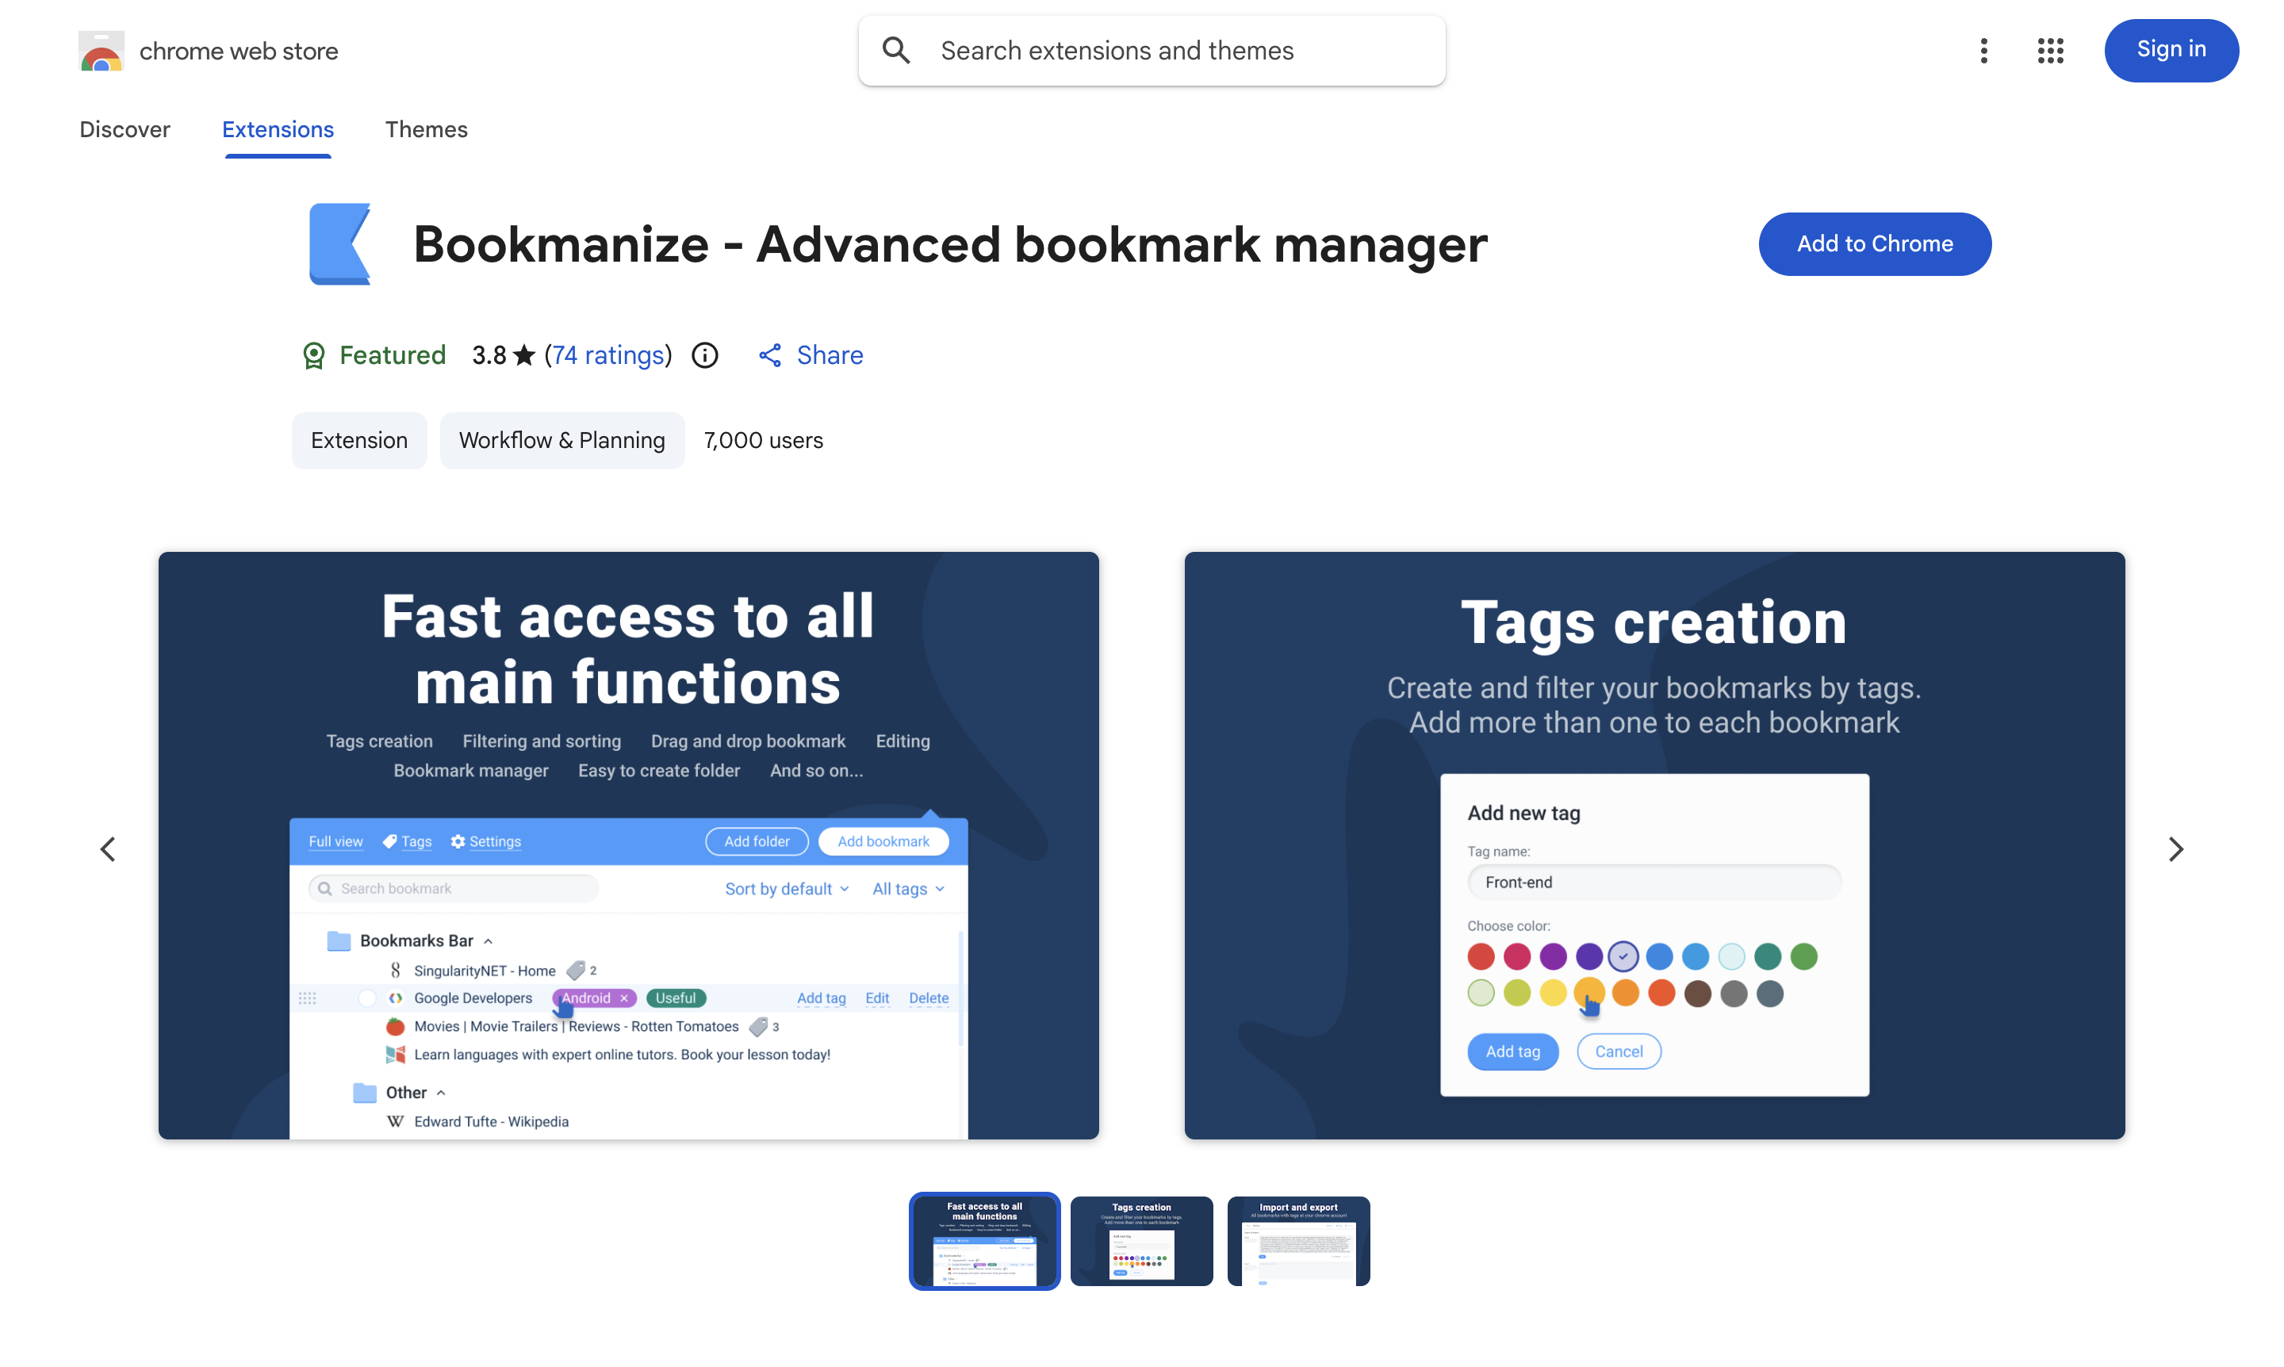
Task: Click the Chrome Web Store logo
Action: point(101,51)
